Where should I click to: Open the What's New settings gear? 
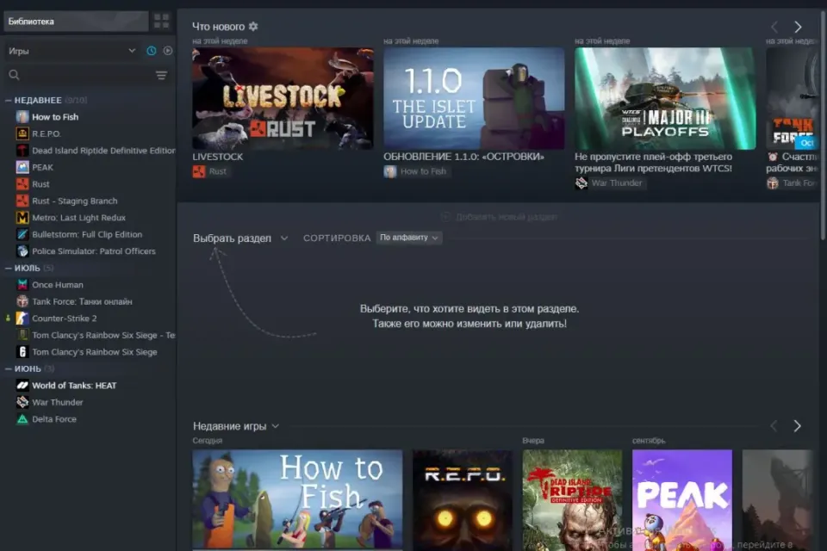coord(253,26)
